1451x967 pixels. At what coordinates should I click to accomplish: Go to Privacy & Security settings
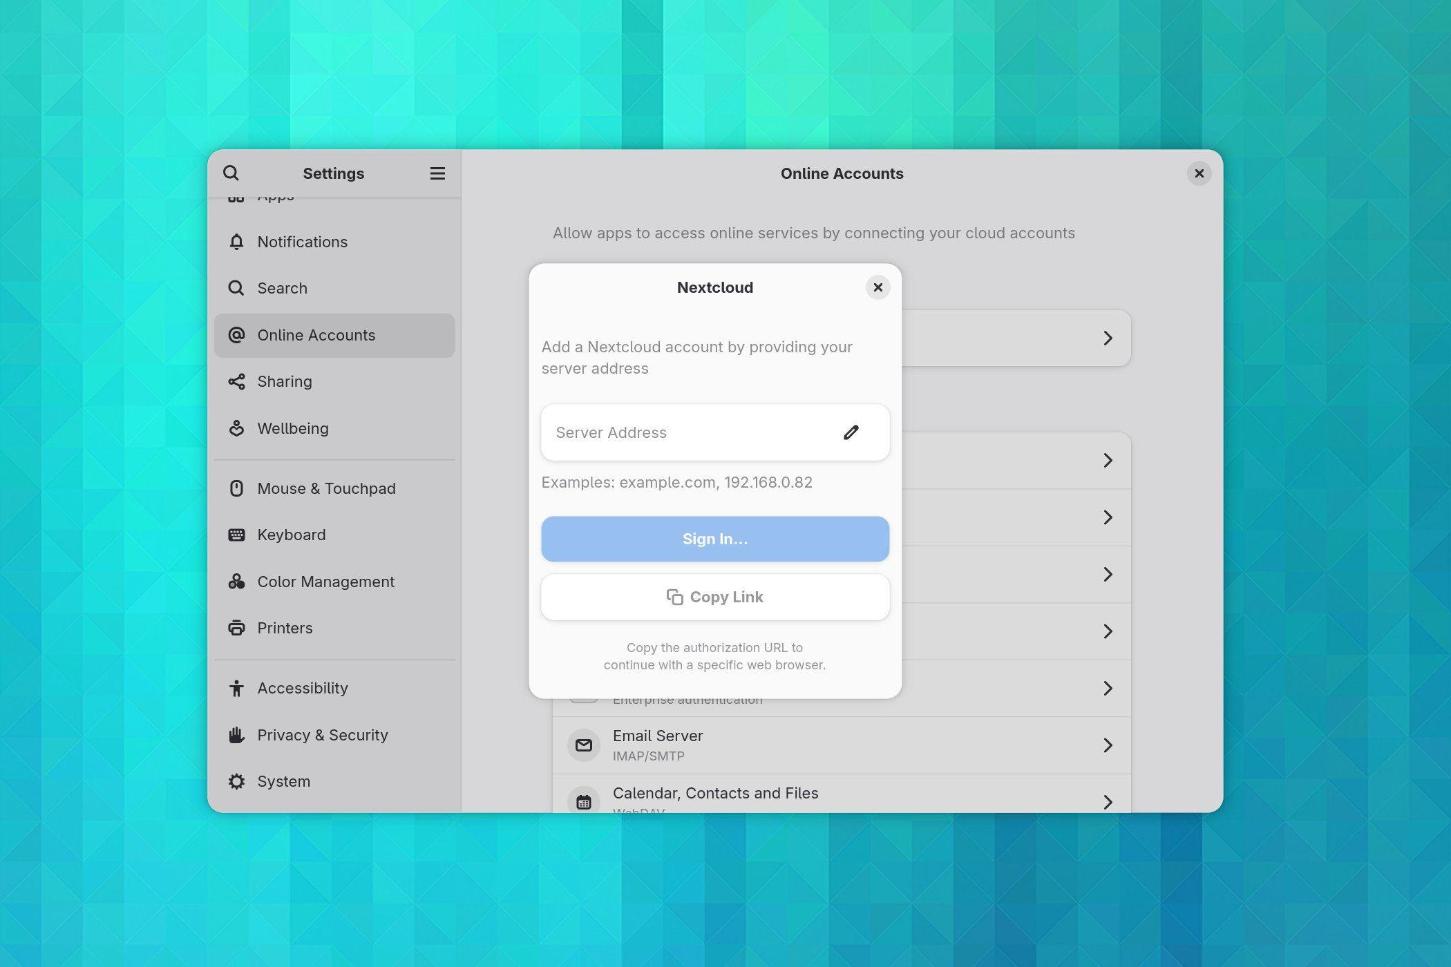[334, 735]
